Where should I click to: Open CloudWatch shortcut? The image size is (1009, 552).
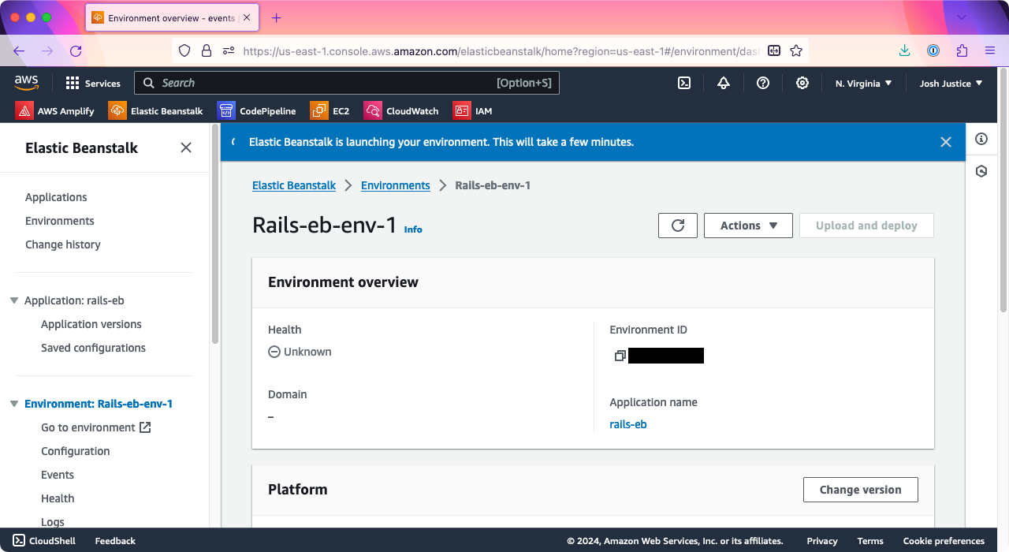[401, 110]
